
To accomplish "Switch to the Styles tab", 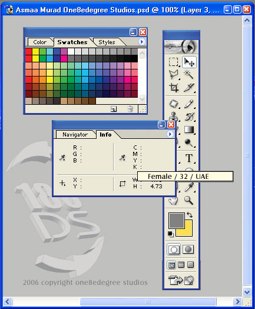I will click(107, 42).
